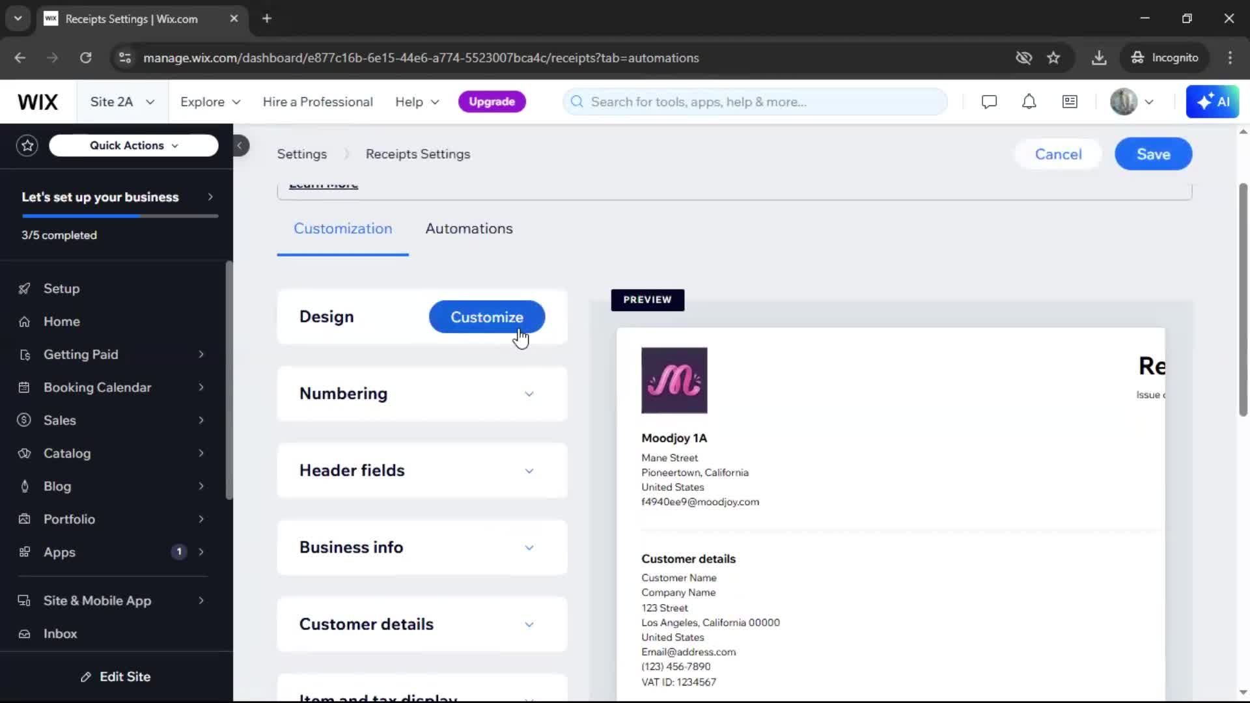Click the Portfolio icon
Screen dimensions: 1250x703
(24, 519)
